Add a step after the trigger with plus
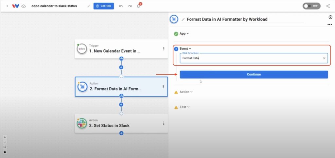335x158 pixels. [x=121, y=67]
